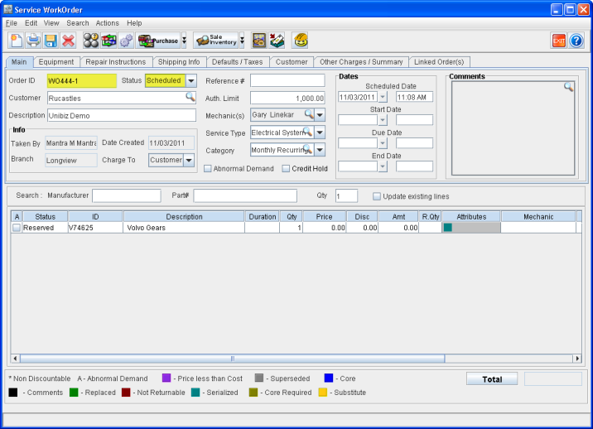The image size is (593, 429).
Task: Open the Edit menu
Action: coord(31,23)
